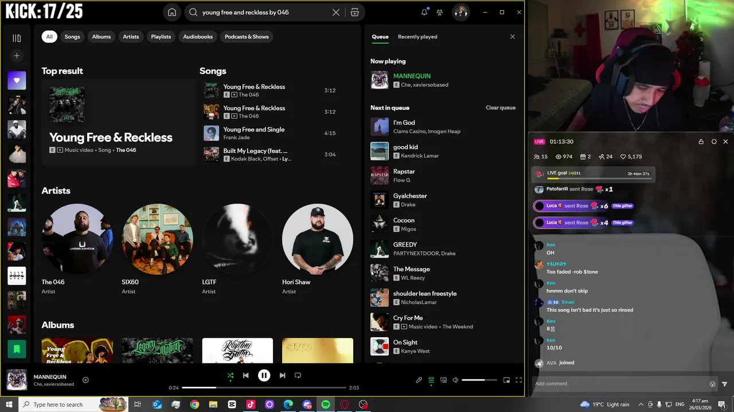The width and height of the screenshot is (734, 412).
Task: Open Liked Songs in the sidebar
Action: [17, 81]
